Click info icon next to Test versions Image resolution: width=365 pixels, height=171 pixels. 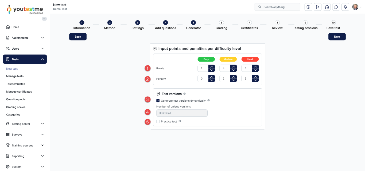point(185,94)
